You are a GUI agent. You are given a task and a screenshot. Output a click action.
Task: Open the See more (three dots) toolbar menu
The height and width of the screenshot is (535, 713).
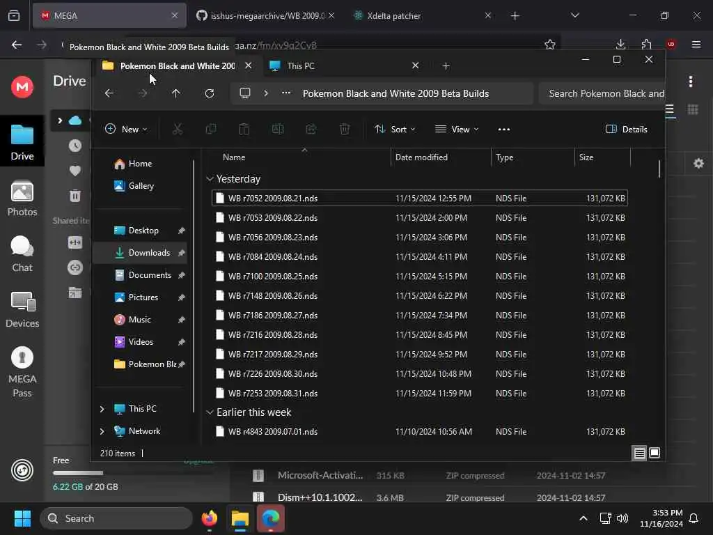point(504,129)
